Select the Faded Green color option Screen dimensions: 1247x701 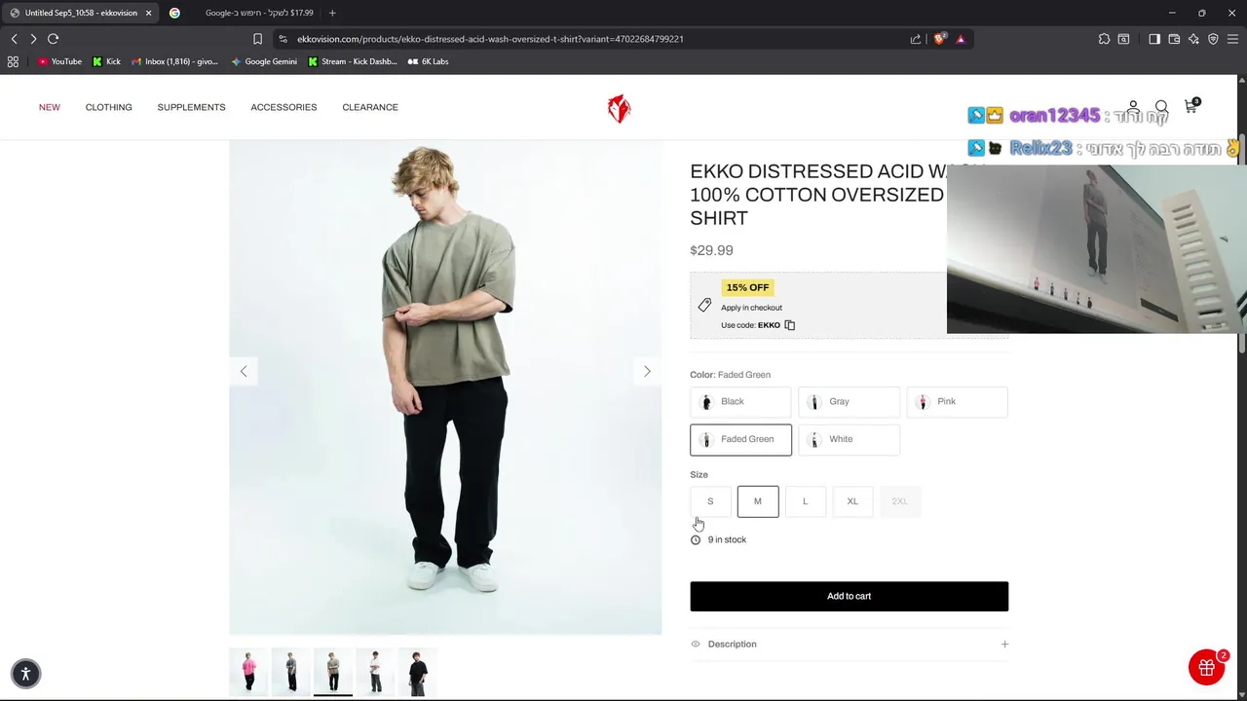pyautogui.click(x=740, y=439)
